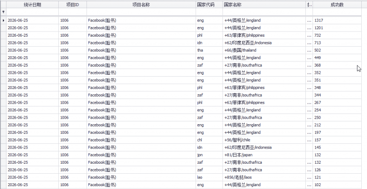Select the chl country code cell
367x189 pixels.
(x=209, y=140)
